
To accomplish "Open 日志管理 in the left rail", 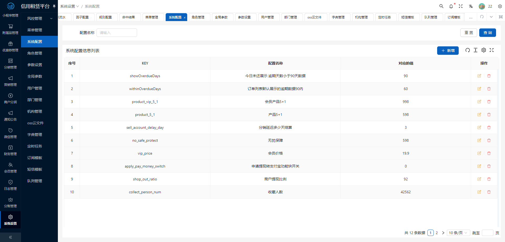I will (11, 185).
